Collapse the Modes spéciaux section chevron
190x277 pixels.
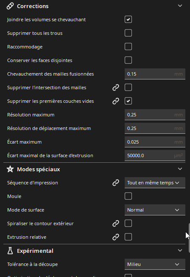[180, 169]
